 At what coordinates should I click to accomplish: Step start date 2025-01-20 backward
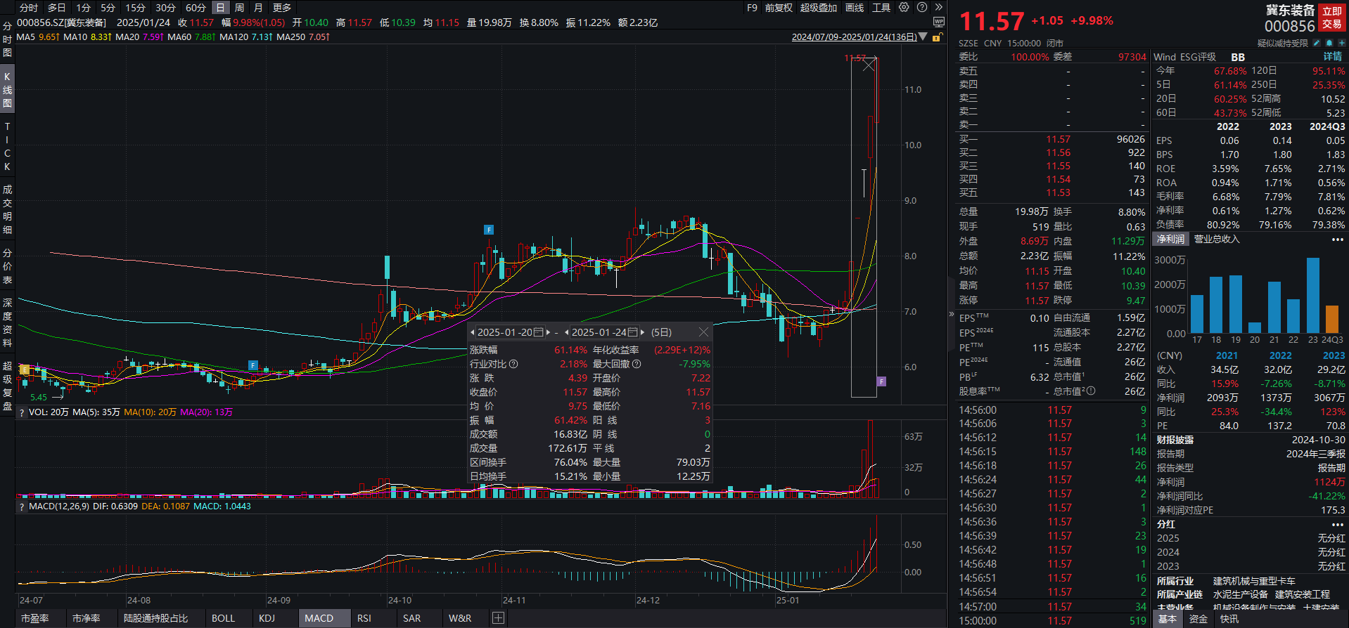coord(473,332)
